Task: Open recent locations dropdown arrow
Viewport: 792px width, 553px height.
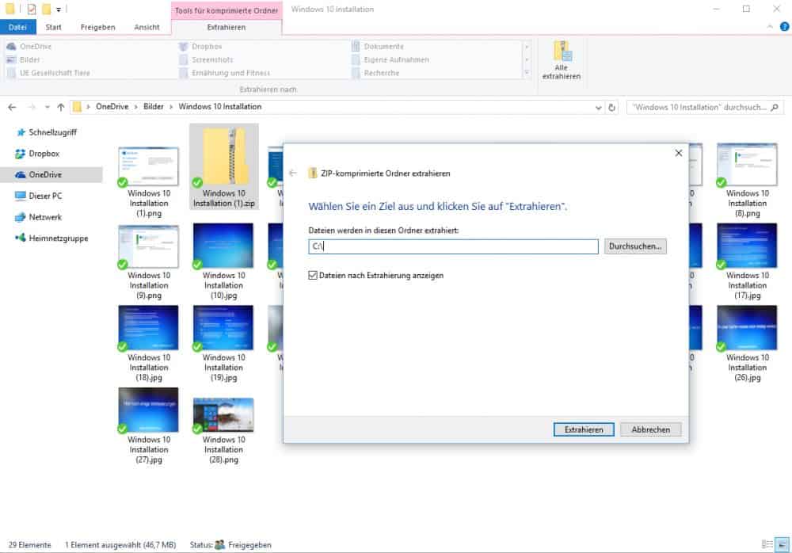Action: (x=48, y=107)
